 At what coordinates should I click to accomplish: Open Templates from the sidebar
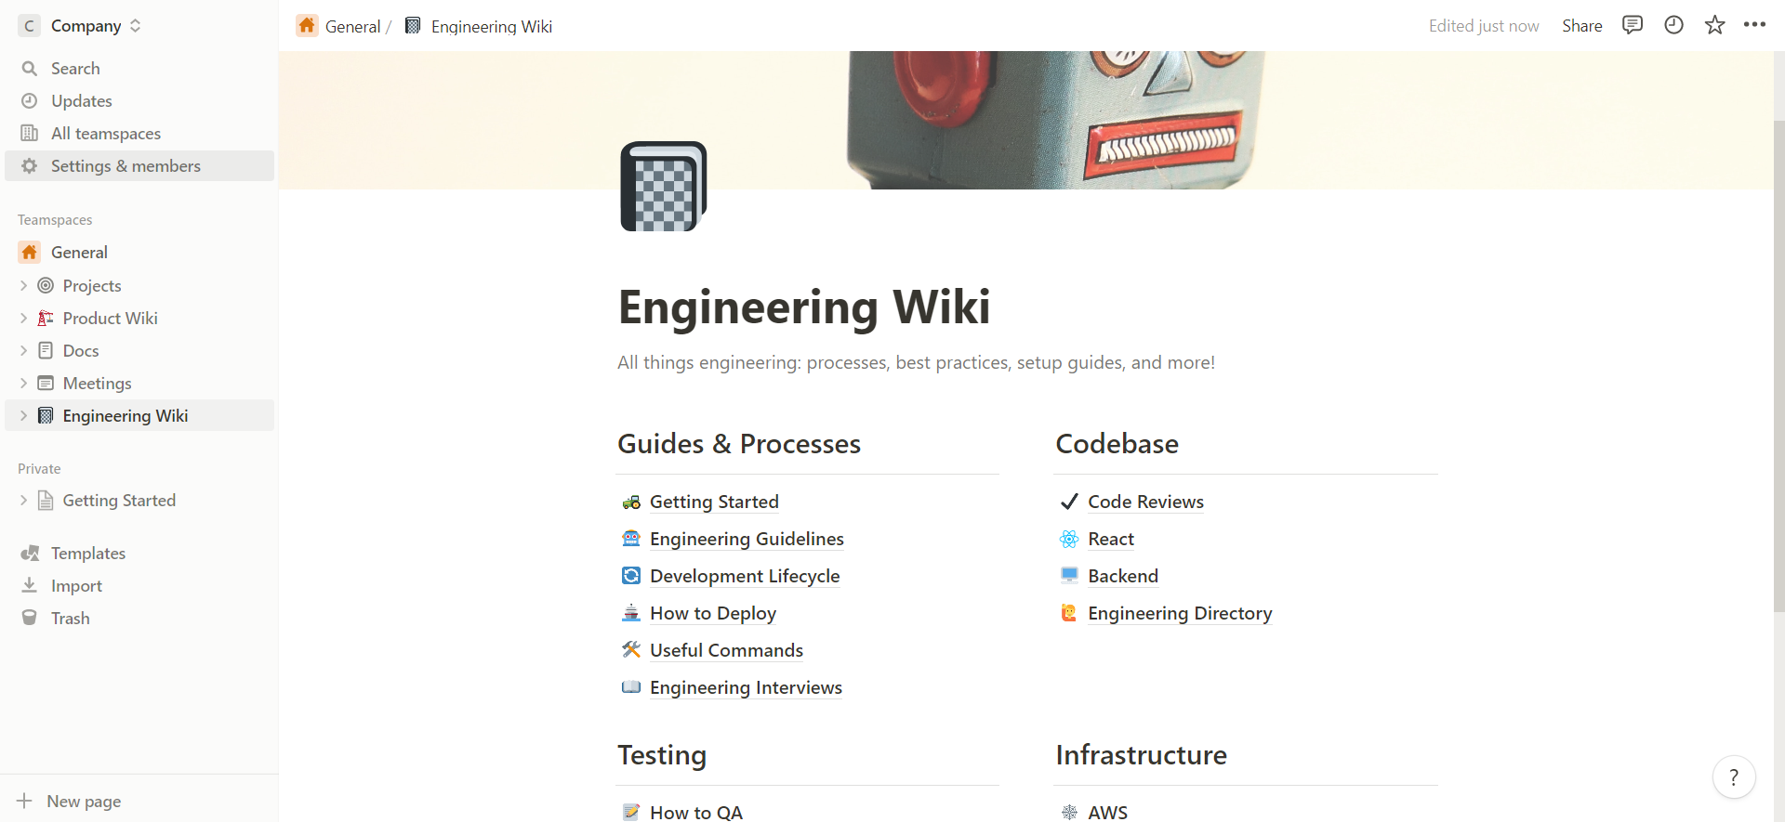139,553
